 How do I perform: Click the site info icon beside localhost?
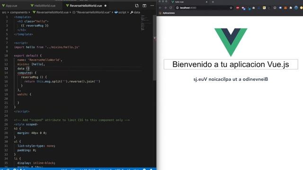(177, 8)
